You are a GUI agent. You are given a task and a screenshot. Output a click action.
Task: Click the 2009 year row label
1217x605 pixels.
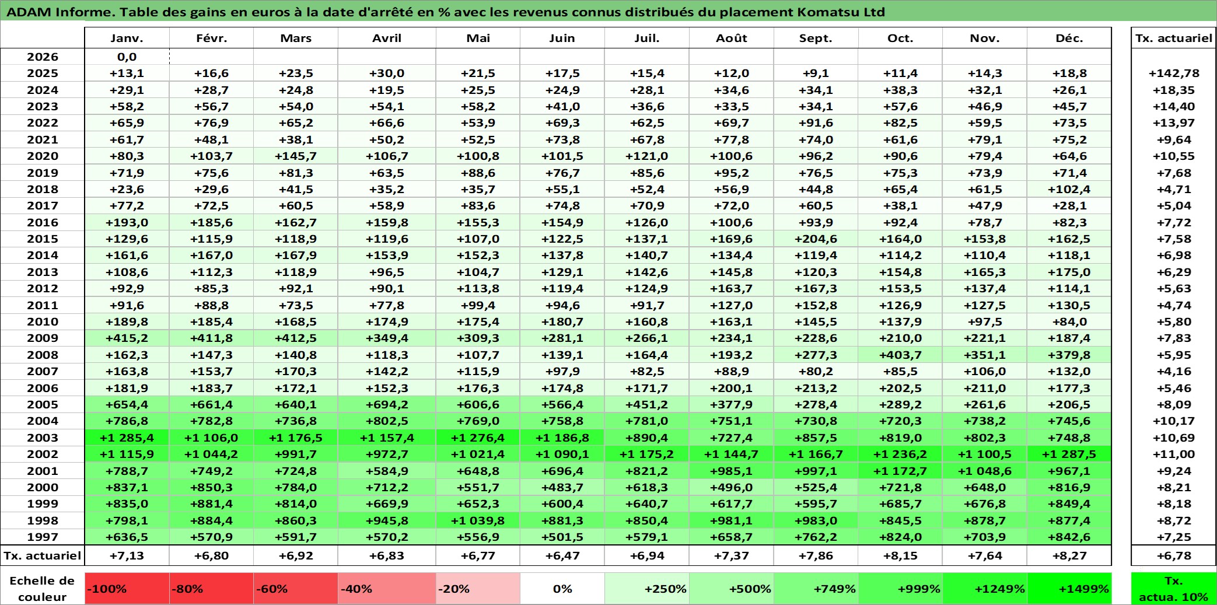click(x=43, y=338)
